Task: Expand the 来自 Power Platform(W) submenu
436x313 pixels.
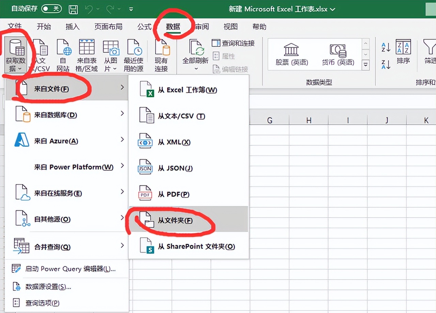Action: point(67,167)
